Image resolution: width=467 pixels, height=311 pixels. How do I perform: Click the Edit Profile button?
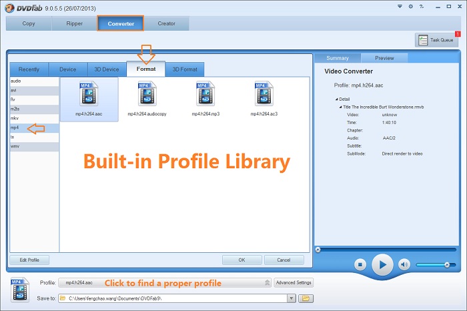[x=29, y=260]
